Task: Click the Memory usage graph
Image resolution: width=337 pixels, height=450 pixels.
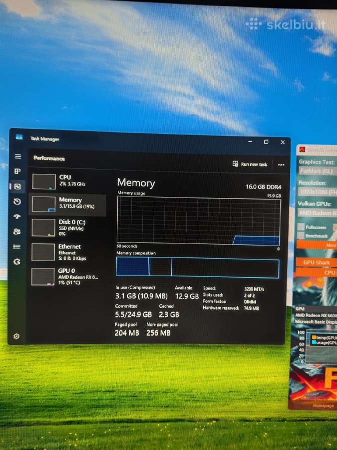Action: click(x=198, y=221)
